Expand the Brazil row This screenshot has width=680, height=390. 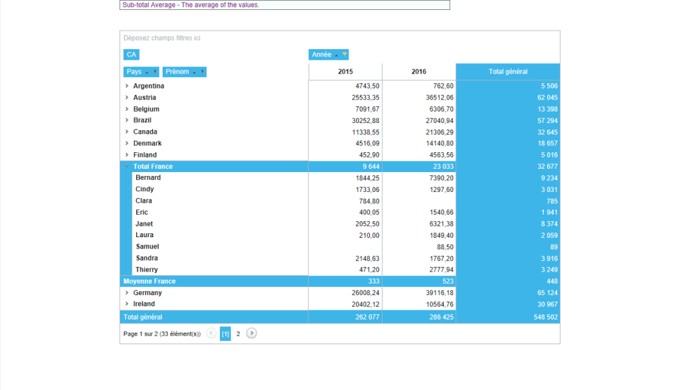pos(127,120)
